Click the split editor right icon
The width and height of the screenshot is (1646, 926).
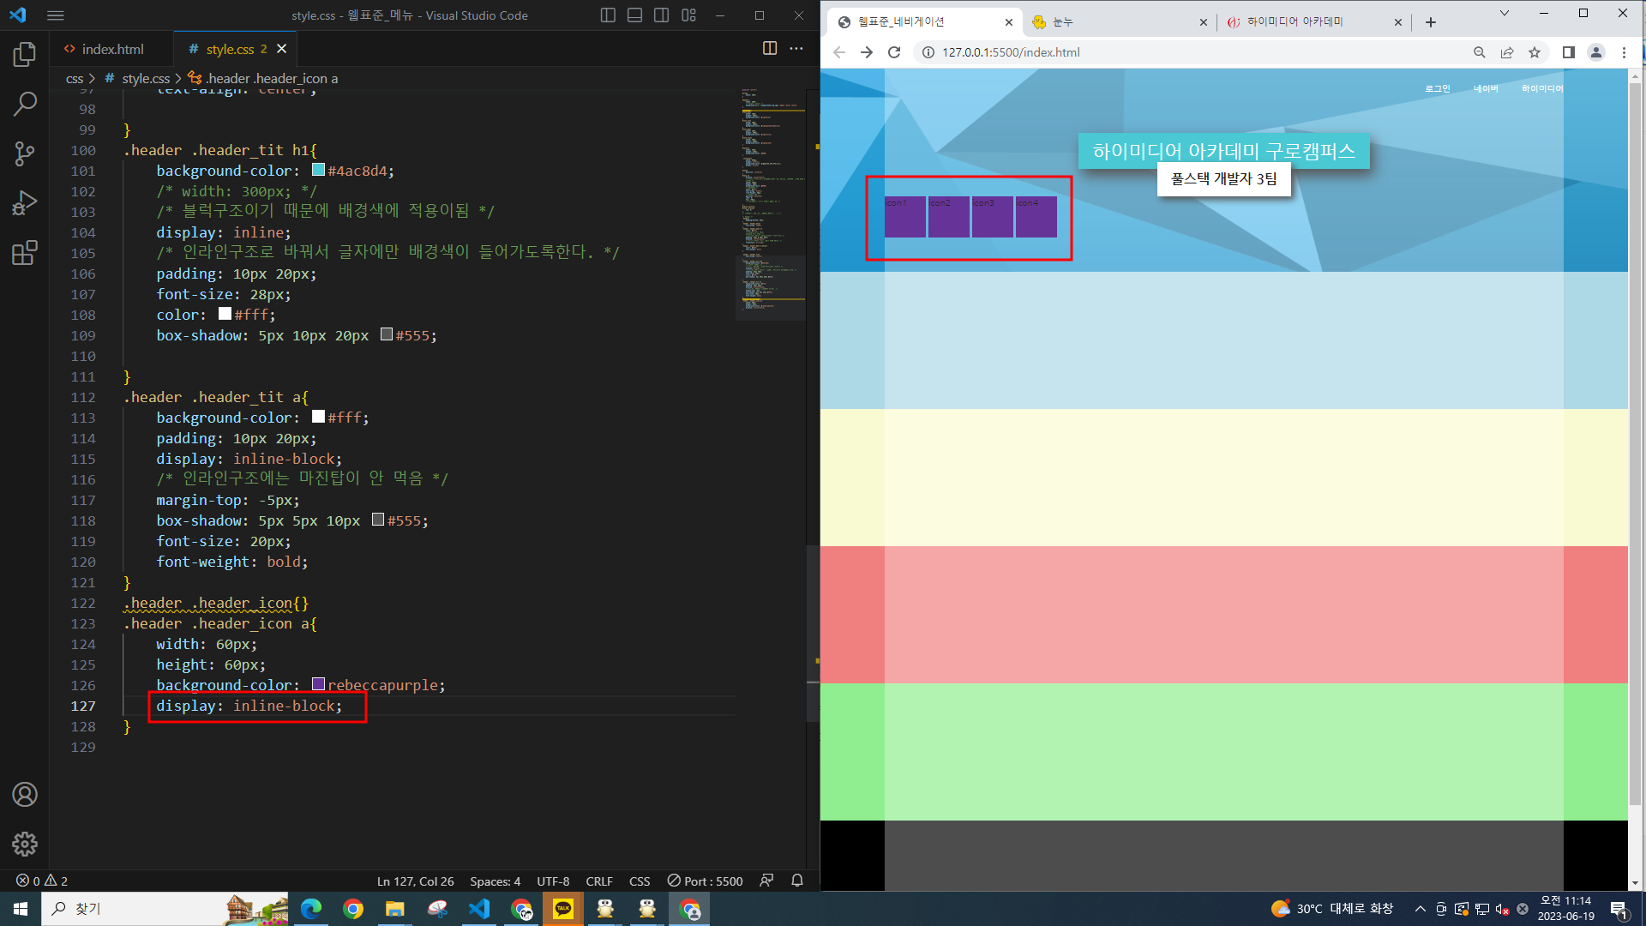click(x=770, y=49)
